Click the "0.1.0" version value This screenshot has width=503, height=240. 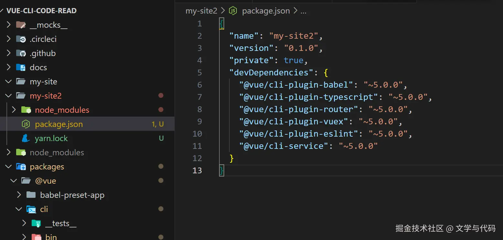(x=300, y=48)
